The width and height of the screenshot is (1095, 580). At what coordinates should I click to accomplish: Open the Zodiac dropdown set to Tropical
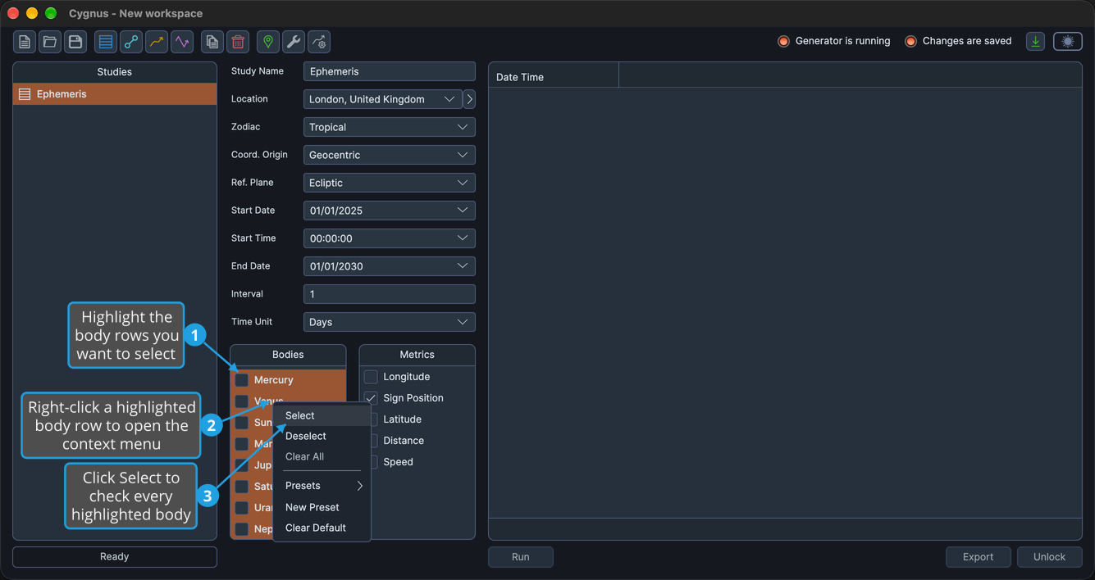[390, 127]
